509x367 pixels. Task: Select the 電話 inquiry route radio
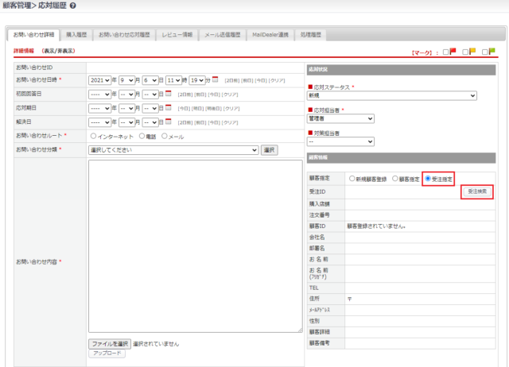[x=142, y=136]
